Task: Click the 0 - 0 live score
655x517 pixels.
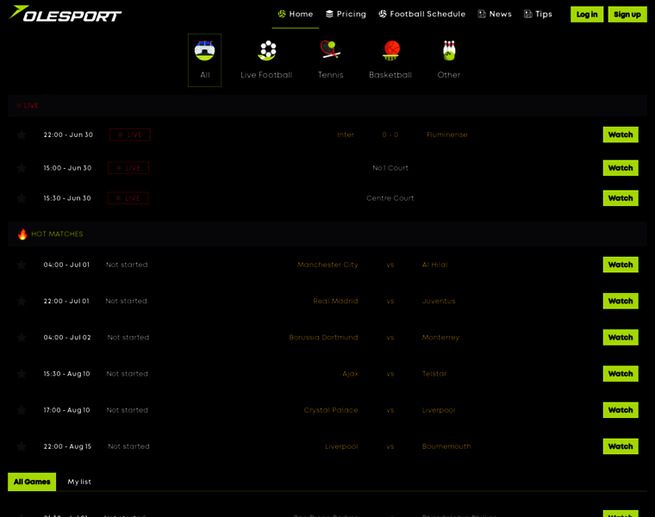Action: (390, 135)
